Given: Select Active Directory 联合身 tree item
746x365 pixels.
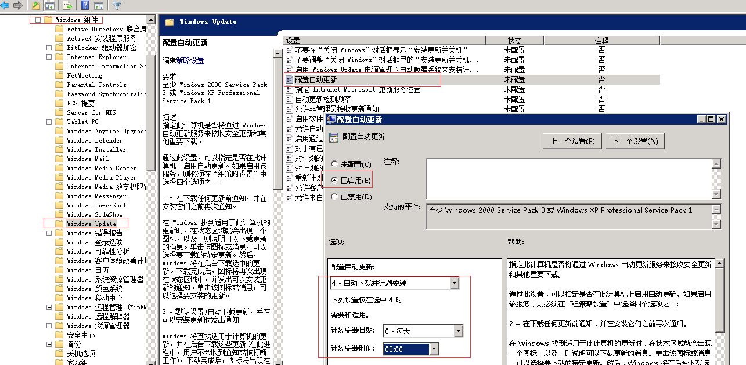Looking at the screenshot, I should click(106, 29).
